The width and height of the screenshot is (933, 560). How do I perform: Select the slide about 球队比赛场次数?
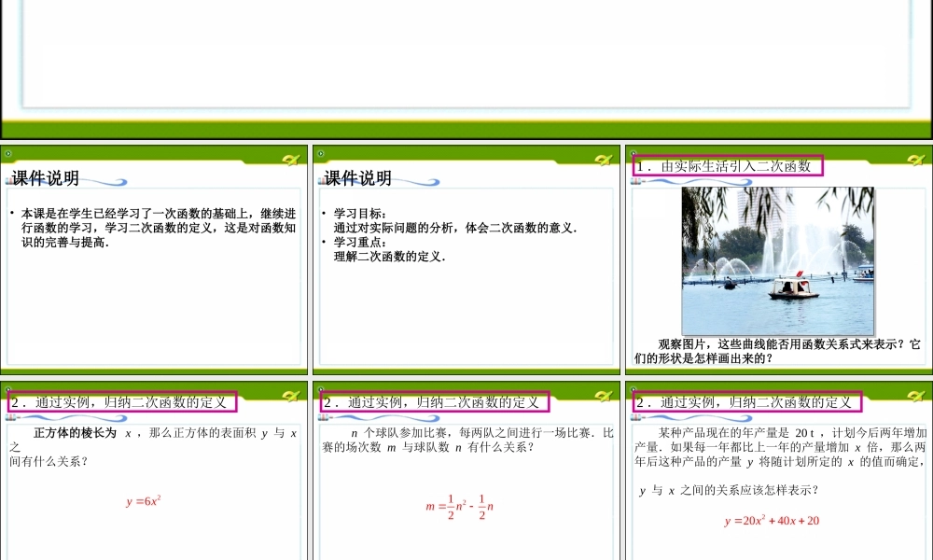[x=466, y=470]
